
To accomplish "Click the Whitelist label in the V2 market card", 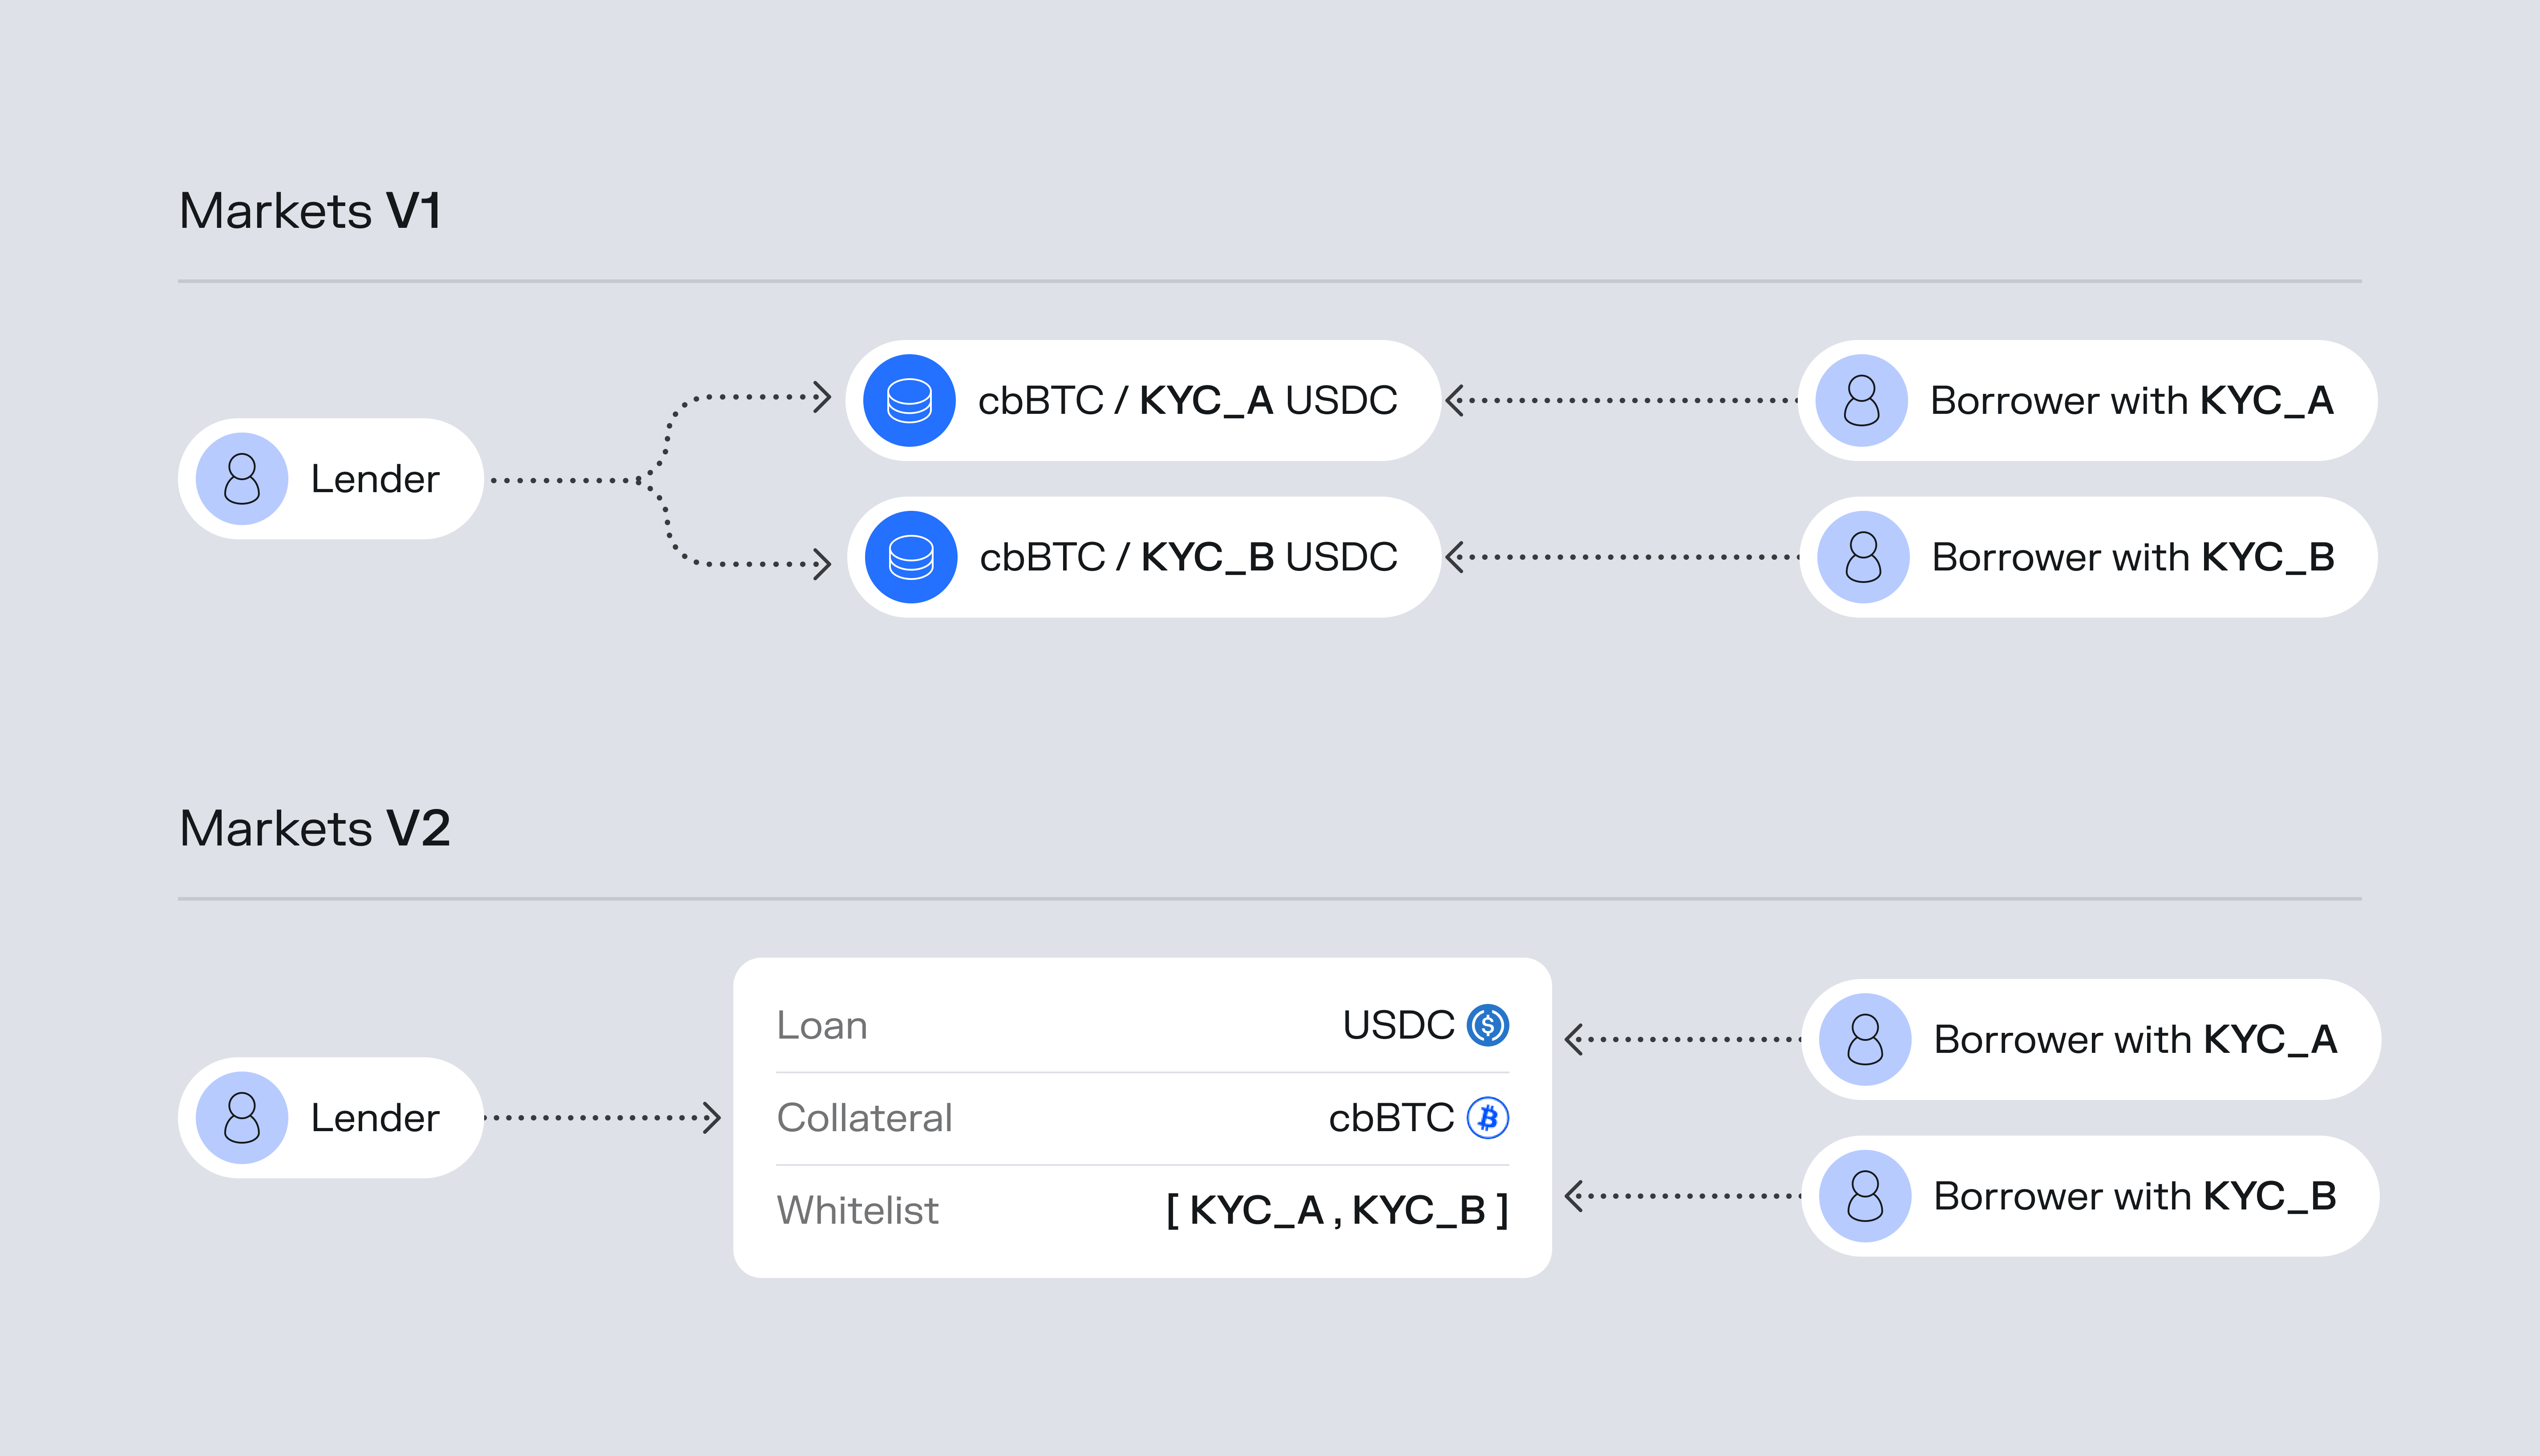I will coord(857,1211).
